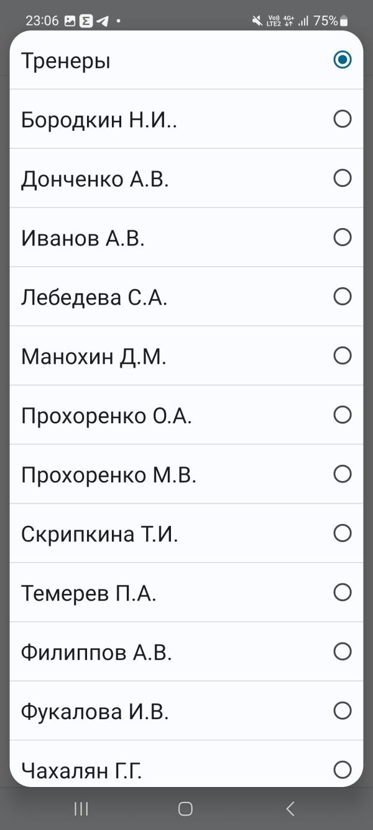Select Прохоренко О.А. radio option
Image resolution: width=373 pixels, height=830 pixels.
186,415
